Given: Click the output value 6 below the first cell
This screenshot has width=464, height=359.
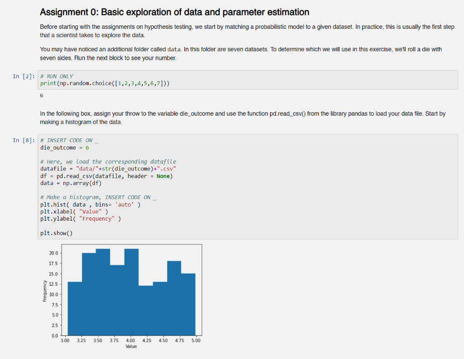Looking at the screenshot, I should point(41,95).
